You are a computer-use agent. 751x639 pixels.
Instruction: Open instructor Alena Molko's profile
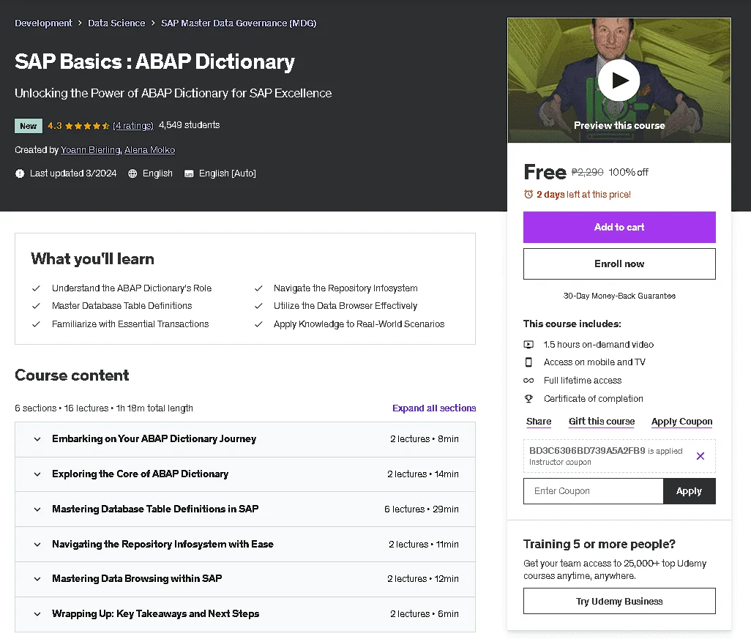coord(150,150)
